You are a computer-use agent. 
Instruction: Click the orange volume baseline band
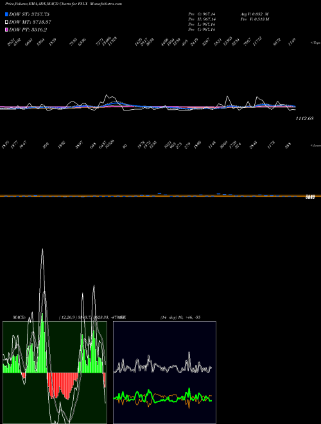[x=160, y=196]
